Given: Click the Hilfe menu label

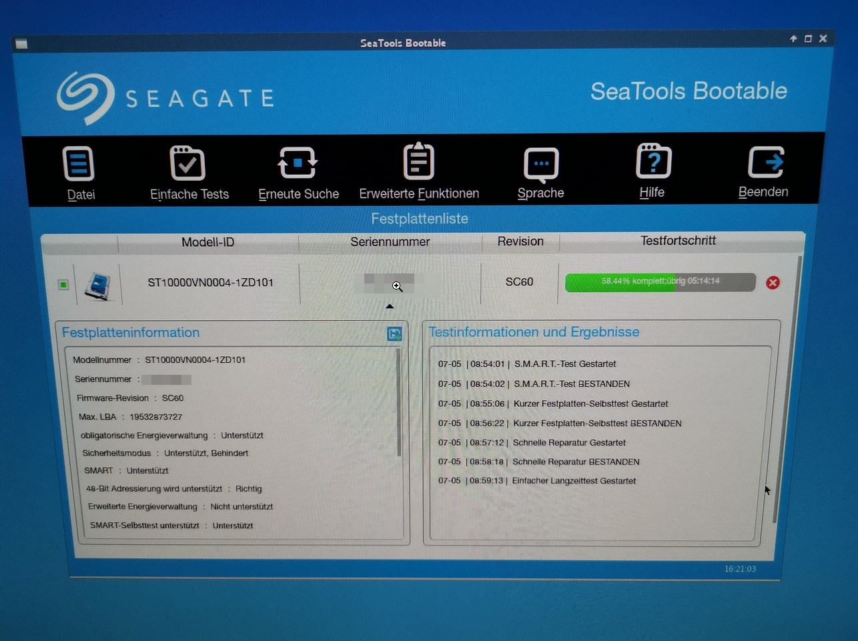Looking at the screenshot, I should [652, 192].
